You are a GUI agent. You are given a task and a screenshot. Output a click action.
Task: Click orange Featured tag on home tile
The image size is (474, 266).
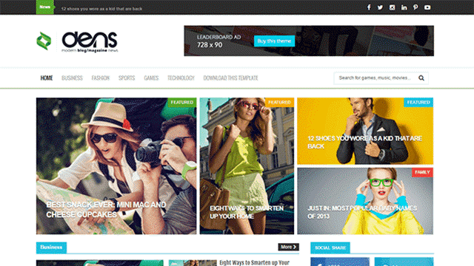tap(279, 102)
